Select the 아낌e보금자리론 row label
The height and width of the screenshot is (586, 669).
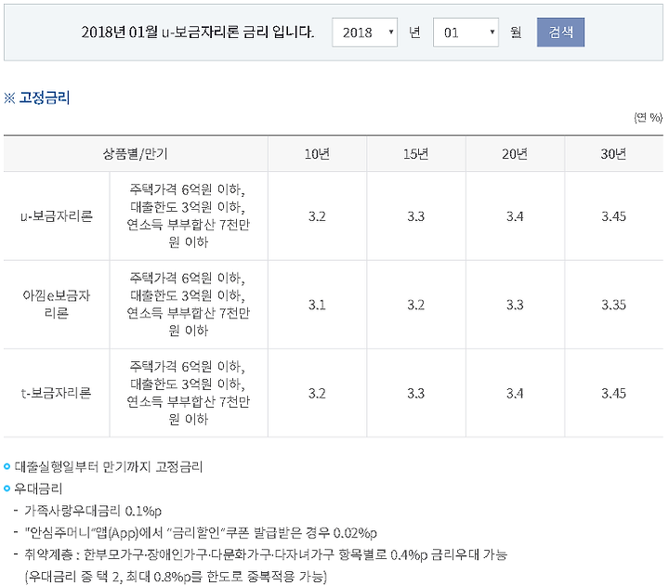[57, 305]
